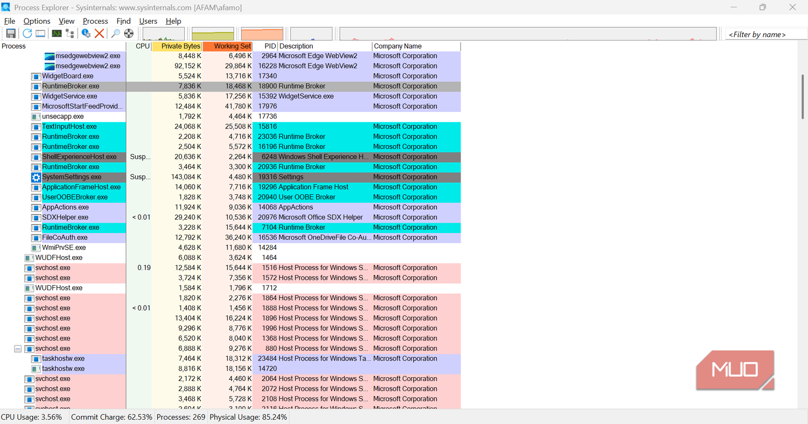Sort by the Company Name column header
Viewport: 808px width, 424px height.
point(416,46)
